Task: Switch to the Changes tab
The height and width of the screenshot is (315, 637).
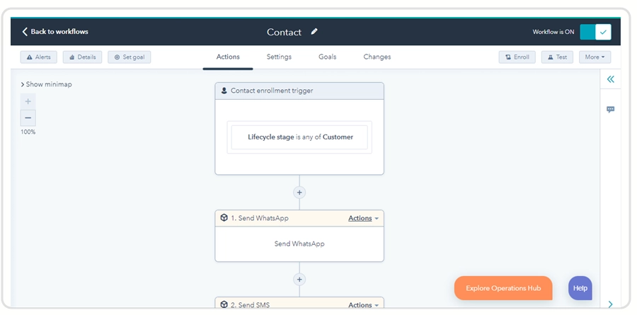Action: (377, 57)
